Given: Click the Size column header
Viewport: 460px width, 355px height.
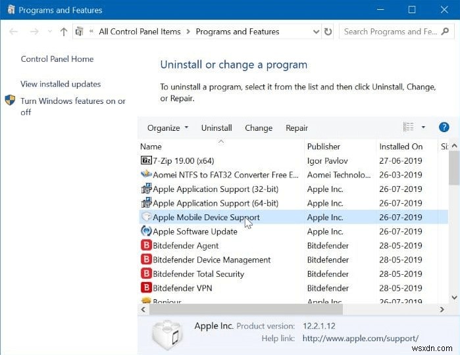Looking at the screenshot, I should (x=444, y=147).
